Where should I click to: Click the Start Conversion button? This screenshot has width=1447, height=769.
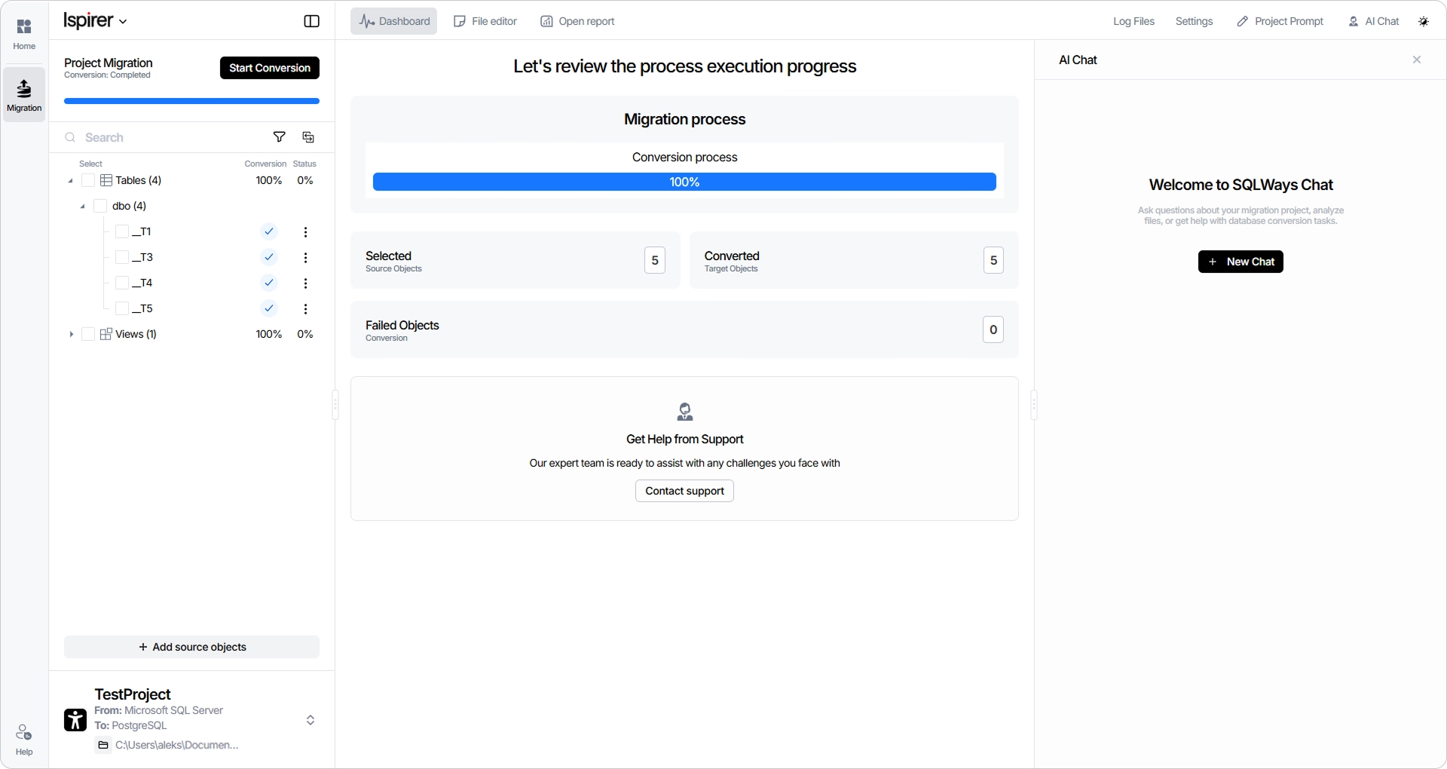(x=270, y=68)
